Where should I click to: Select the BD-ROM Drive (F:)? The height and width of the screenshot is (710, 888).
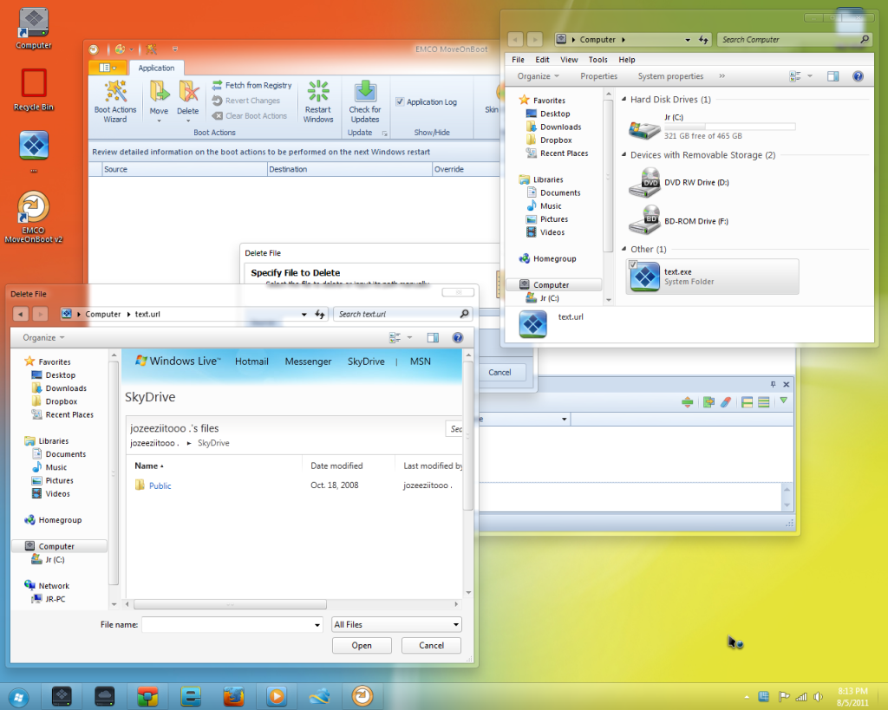pos(680,221)
